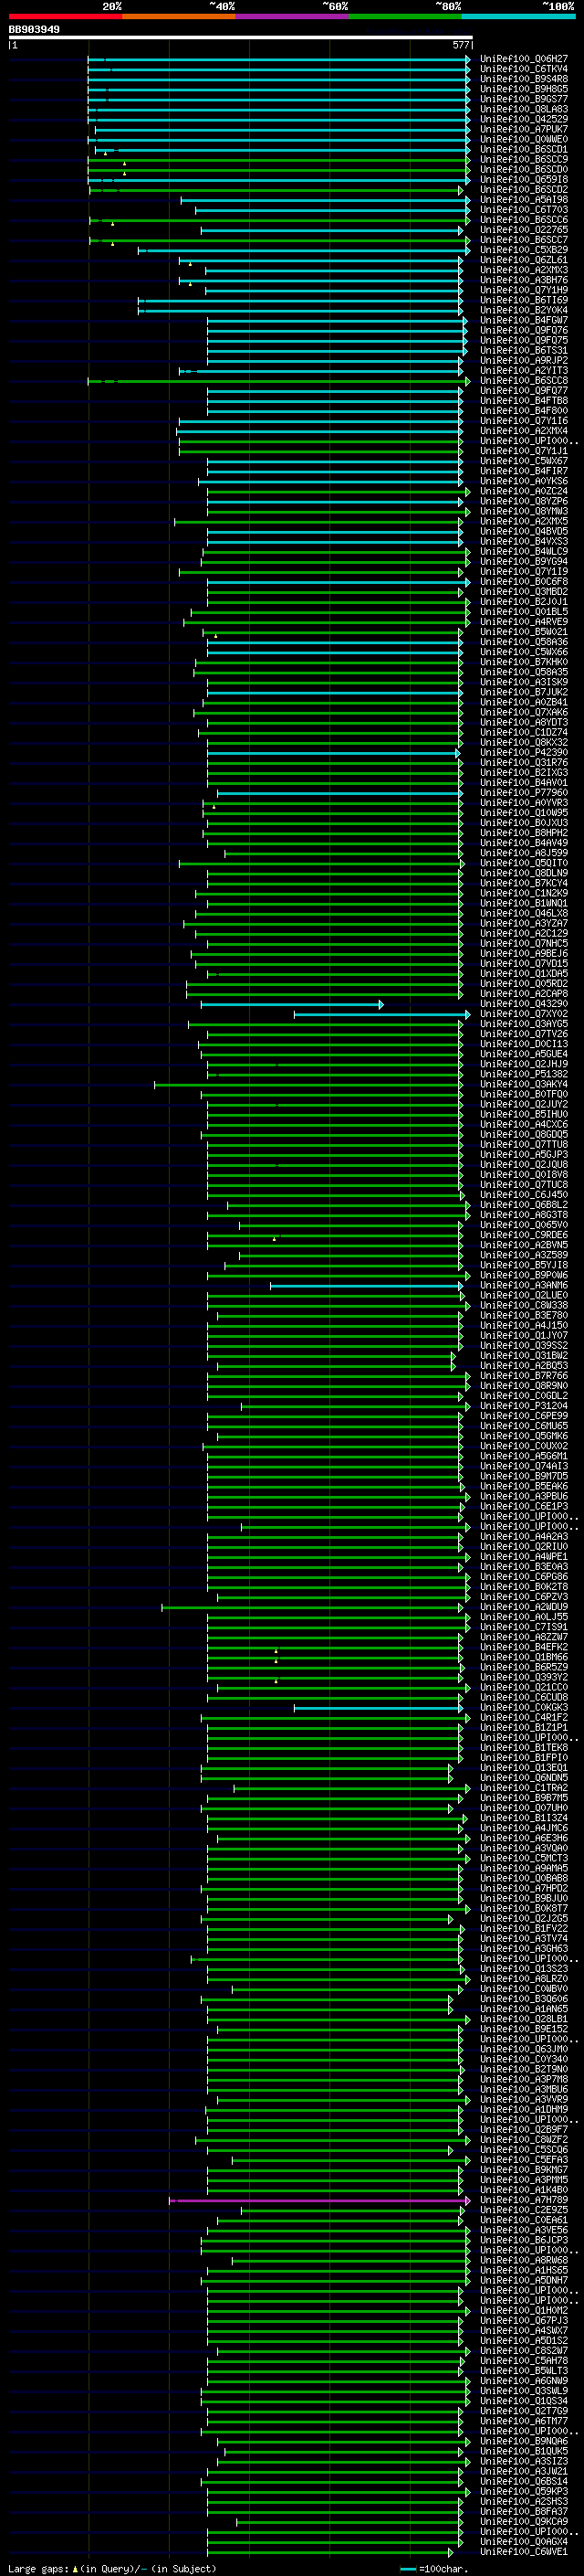Select the UniRef100_P51382 label
Image resolution: width=584 pixels, height=2576 pixels.
tap(524, 1074)
